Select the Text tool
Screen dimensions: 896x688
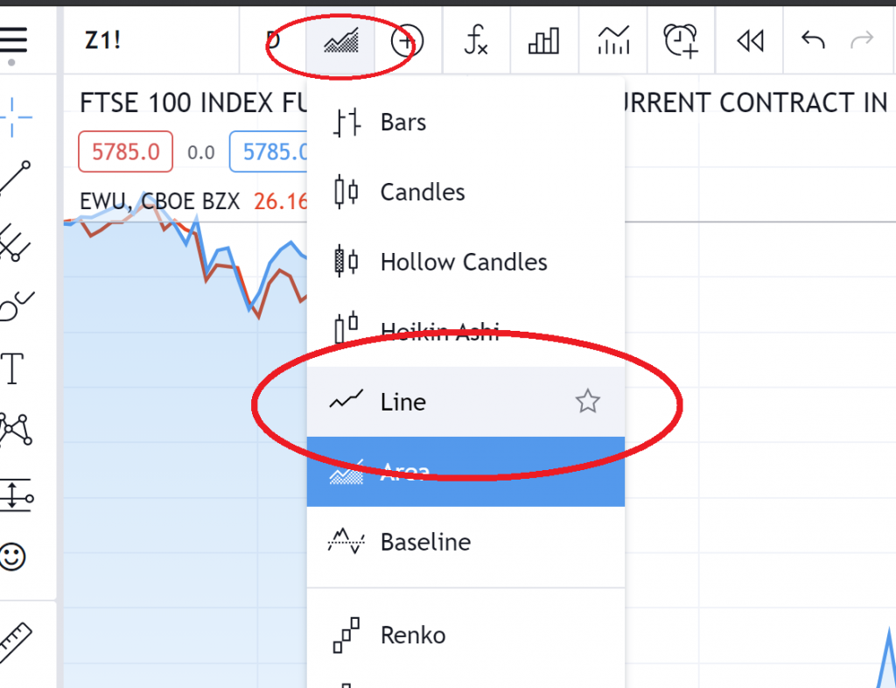click(12, 369)
